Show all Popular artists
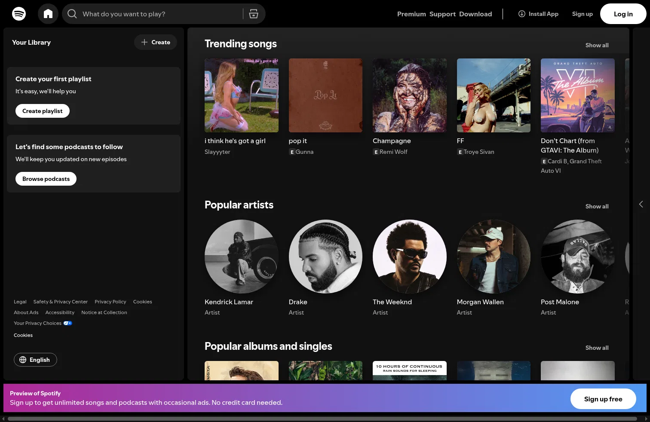Screen dimensions: 650x422 pos(597,206)
